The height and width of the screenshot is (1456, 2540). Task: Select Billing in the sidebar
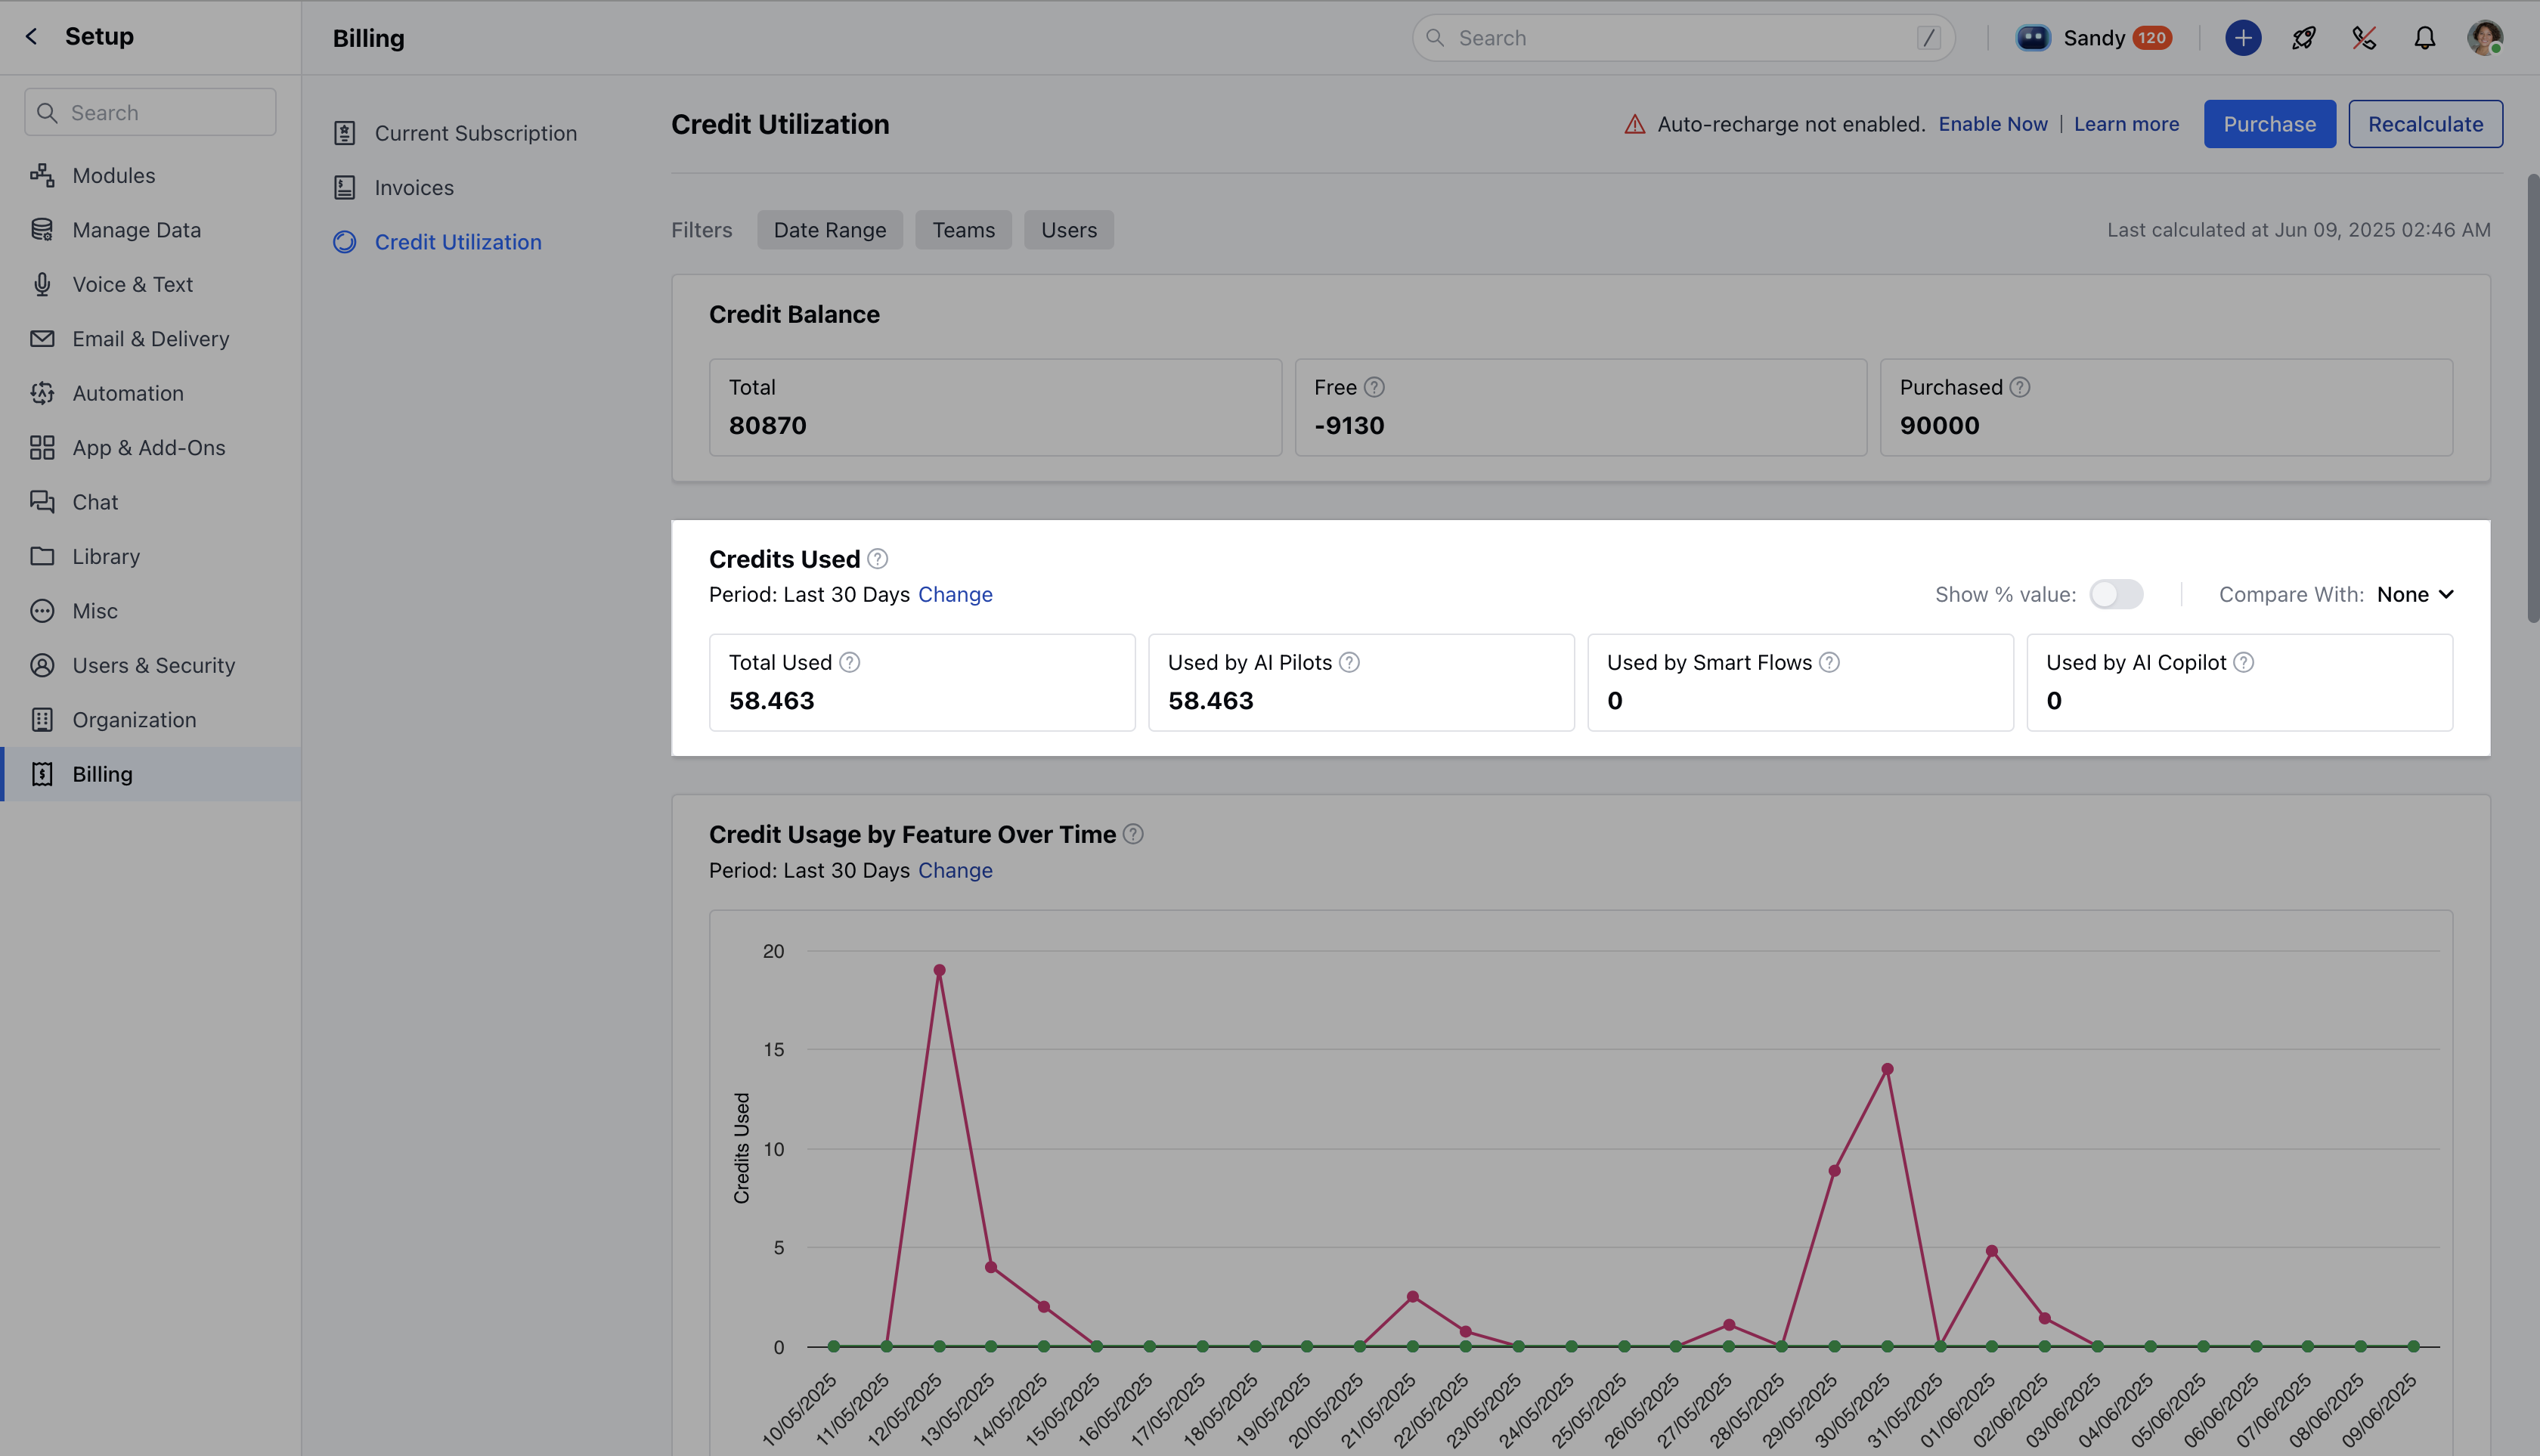[x=150, y=774]
